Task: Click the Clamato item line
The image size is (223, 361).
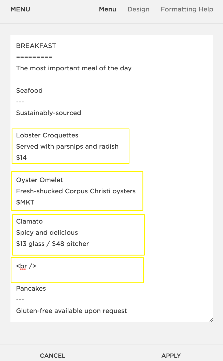Action: pyautogui.click(x=29, y=221)
